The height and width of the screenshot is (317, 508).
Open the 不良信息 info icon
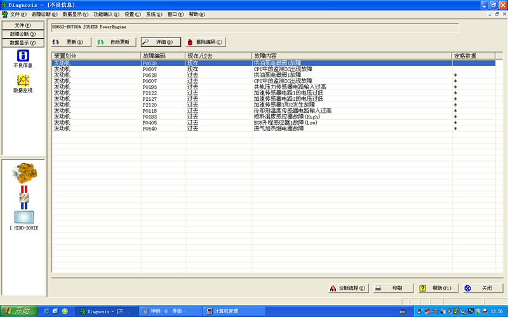23,56
